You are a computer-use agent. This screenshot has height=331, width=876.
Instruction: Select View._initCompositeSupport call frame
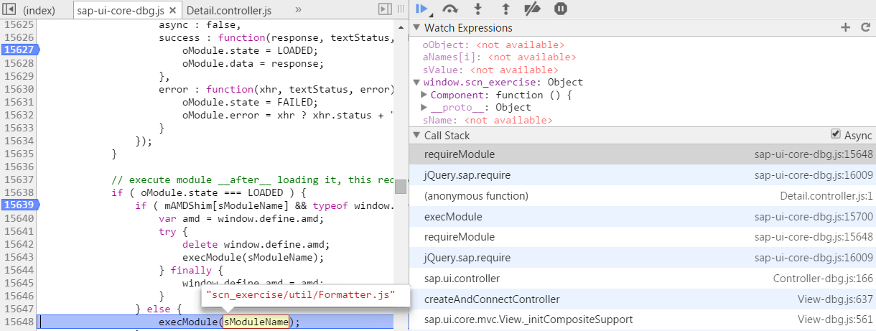click(x=642, y=320)
